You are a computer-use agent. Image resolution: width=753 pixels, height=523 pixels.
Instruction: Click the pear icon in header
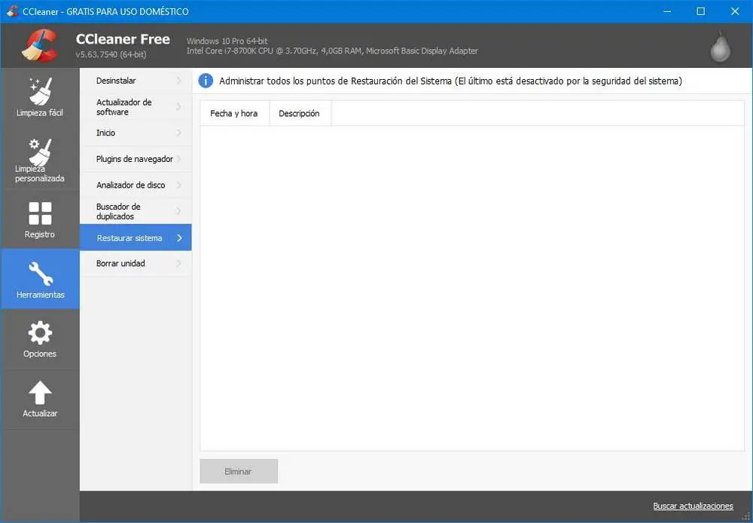pos(721,47)
